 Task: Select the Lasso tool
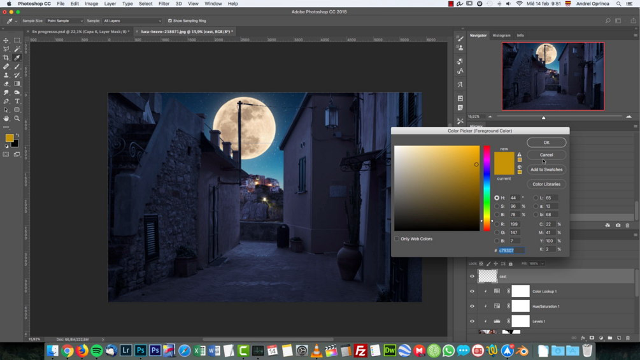(x=6, y=49)
